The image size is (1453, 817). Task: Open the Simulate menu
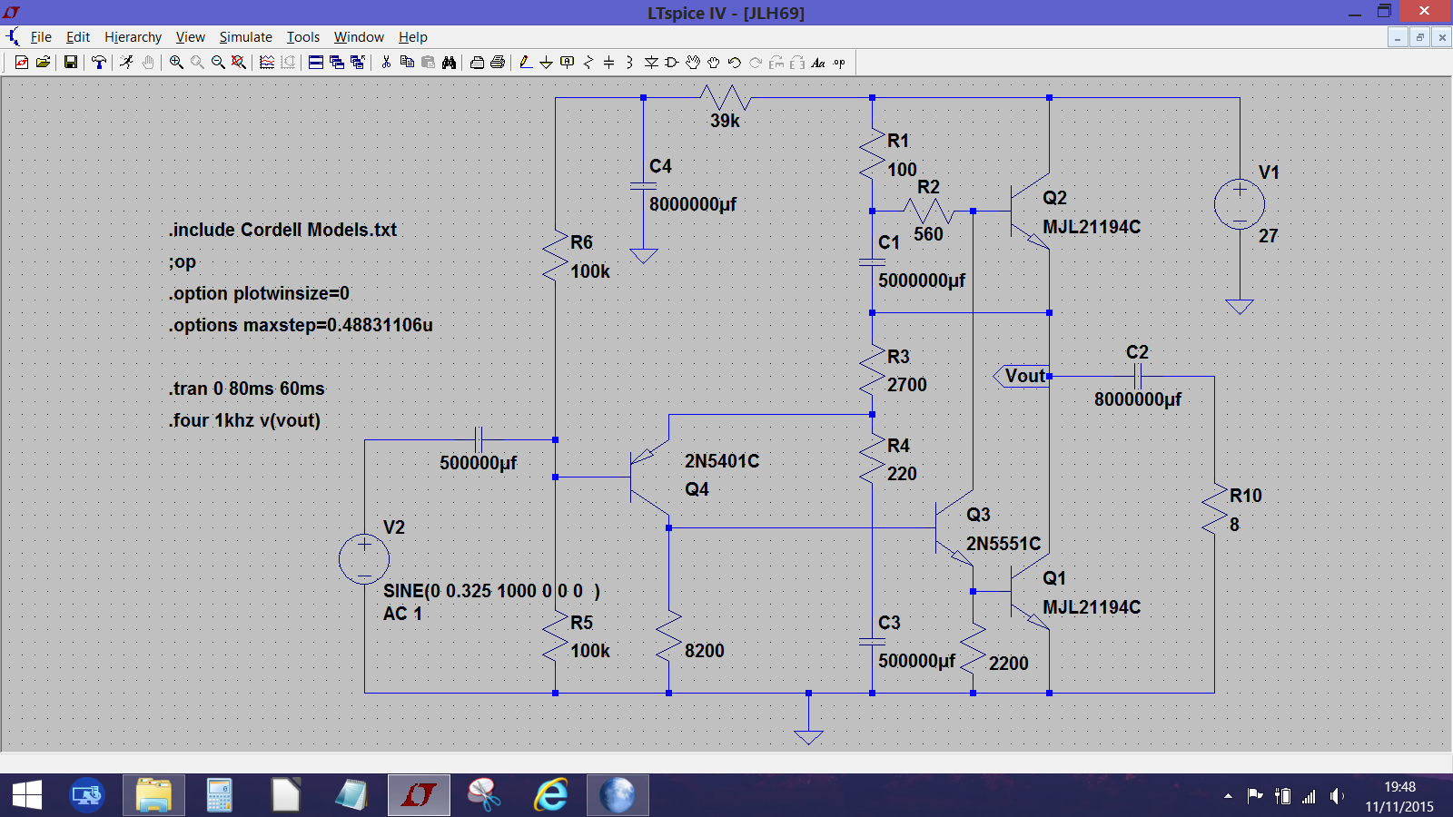pos(246,37)
